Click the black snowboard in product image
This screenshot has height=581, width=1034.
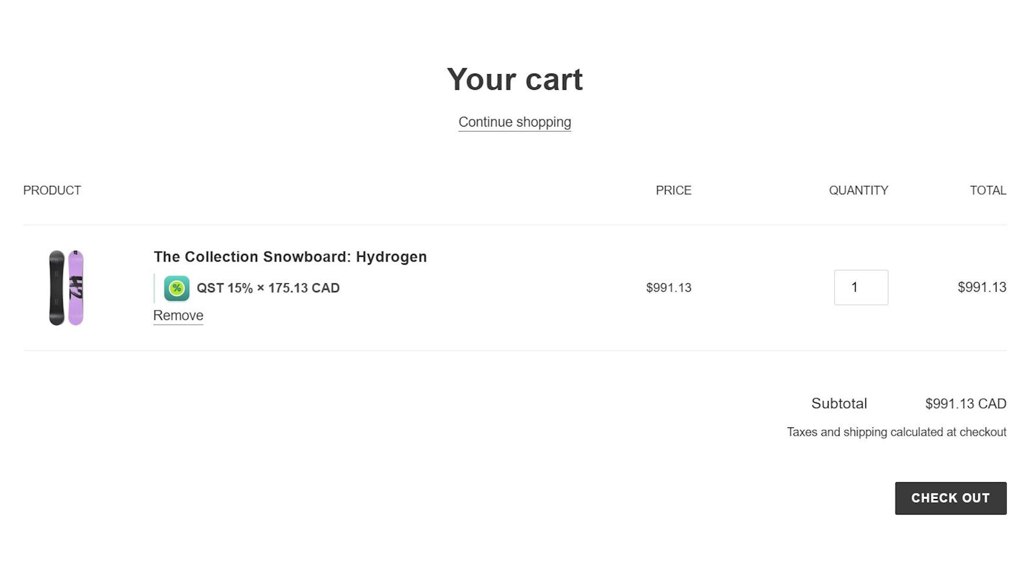[57, 287]
